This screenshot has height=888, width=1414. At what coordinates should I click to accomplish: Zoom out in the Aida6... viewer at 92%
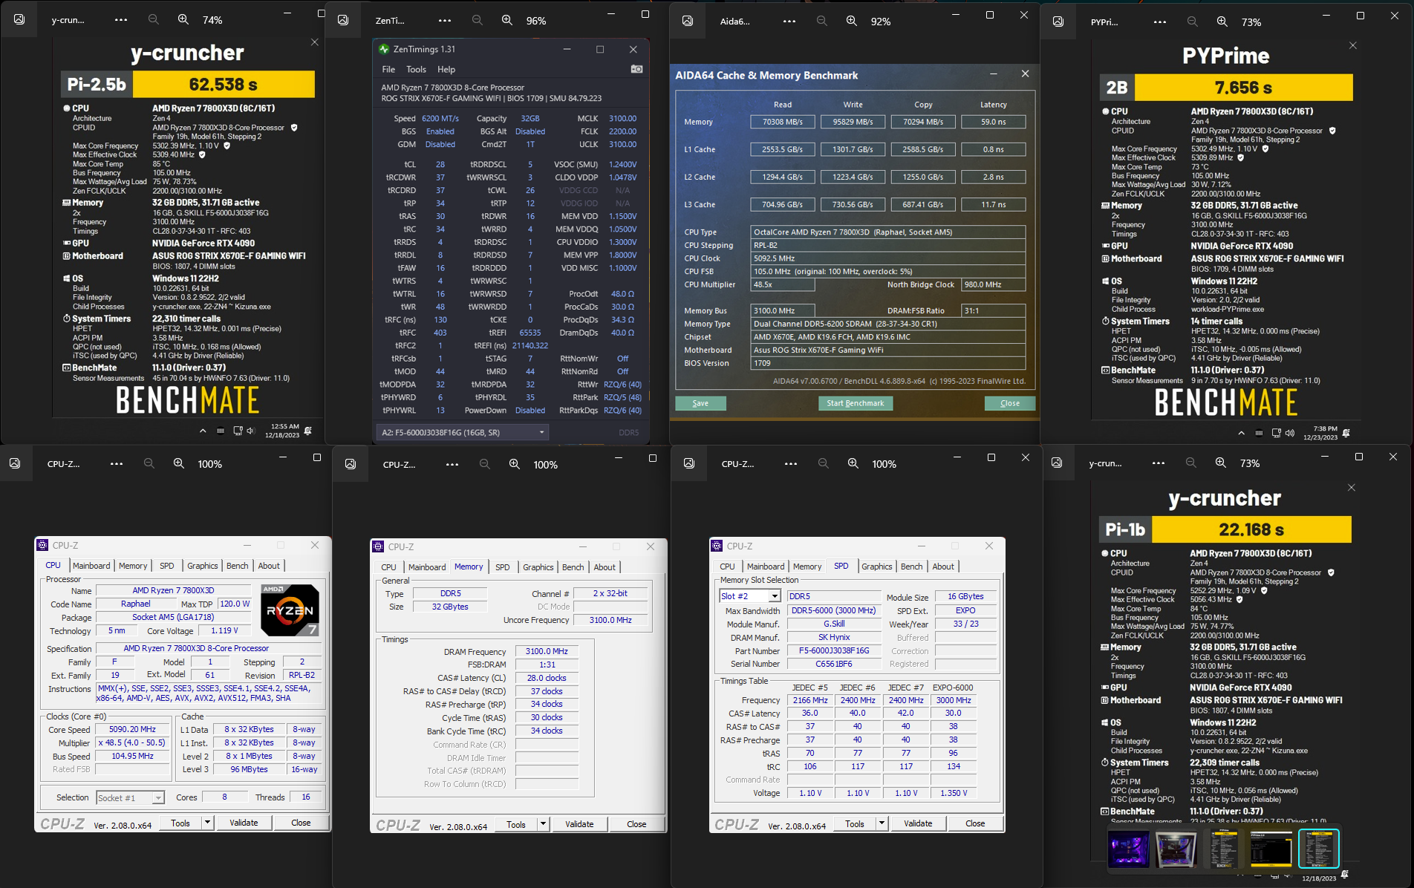(821, 21)
